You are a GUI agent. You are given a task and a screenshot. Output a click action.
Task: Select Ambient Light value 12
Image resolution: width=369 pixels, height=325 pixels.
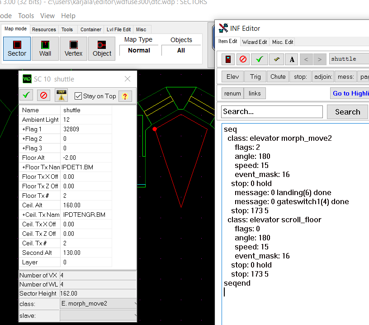86,119
